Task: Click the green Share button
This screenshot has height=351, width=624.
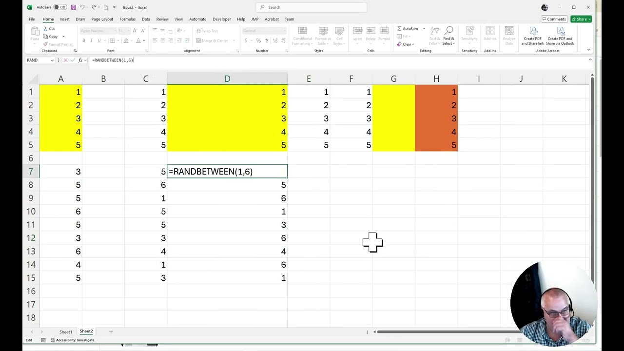Action: click(581, 19)
